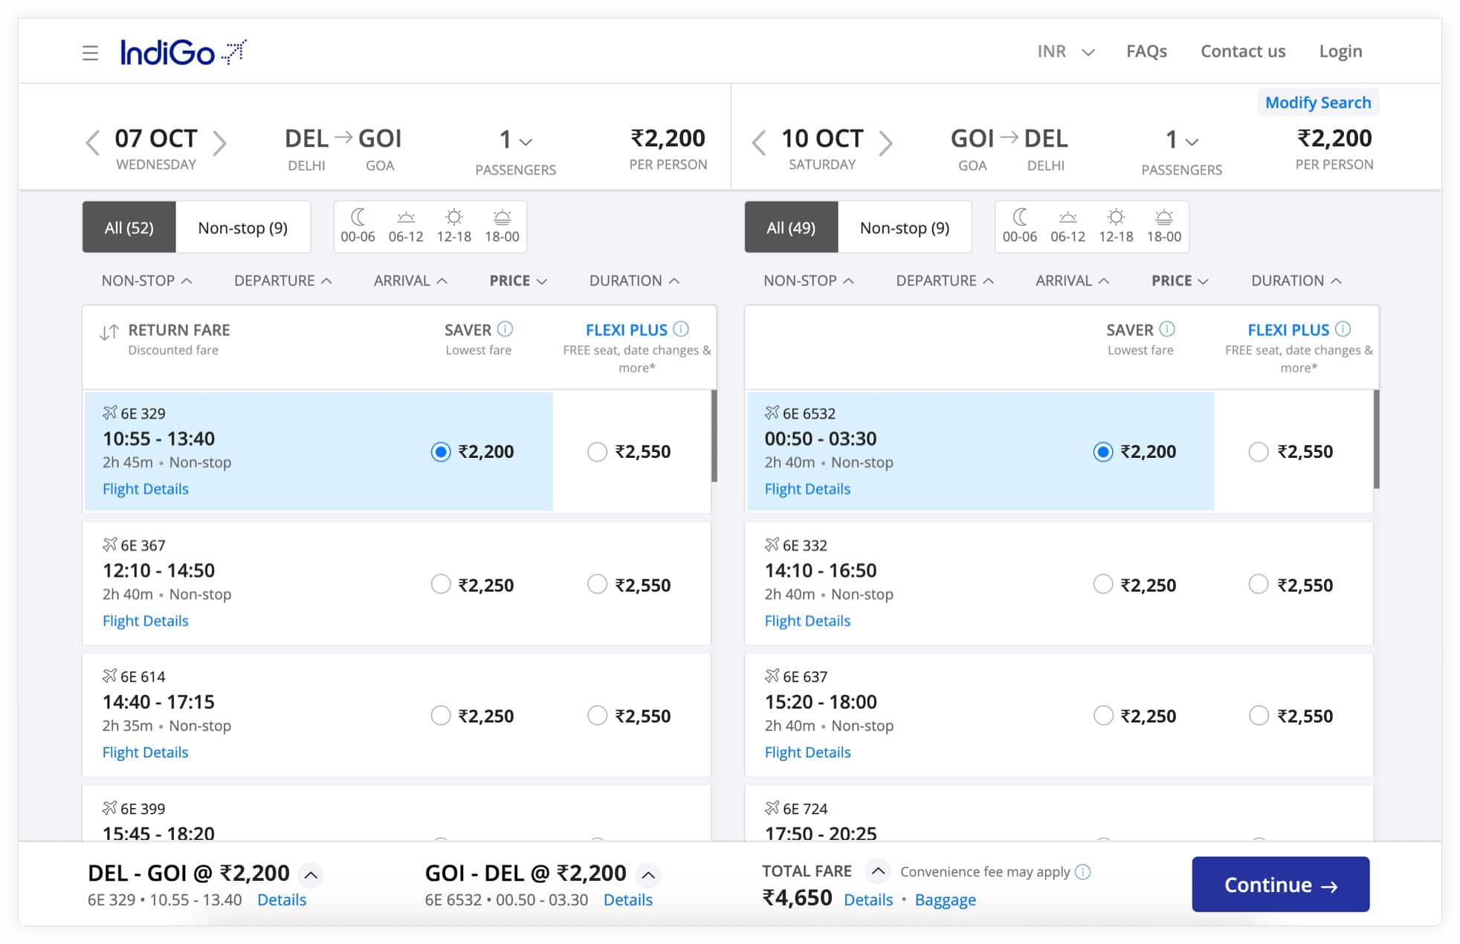
Task: Click the IndiGo logo
Action: point(183,52)
